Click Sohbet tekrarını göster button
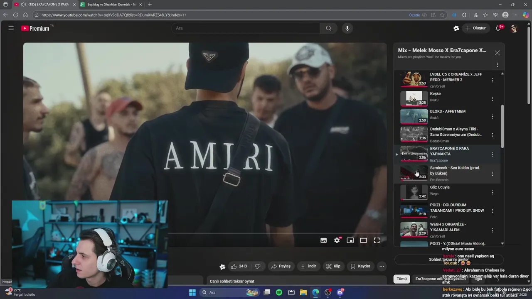Screen dimensions: 532x299 point(449,260)
